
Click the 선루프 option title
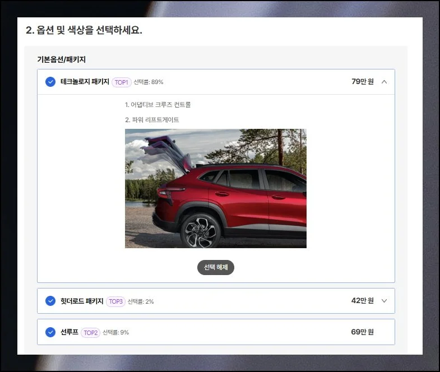click(70, 332)
